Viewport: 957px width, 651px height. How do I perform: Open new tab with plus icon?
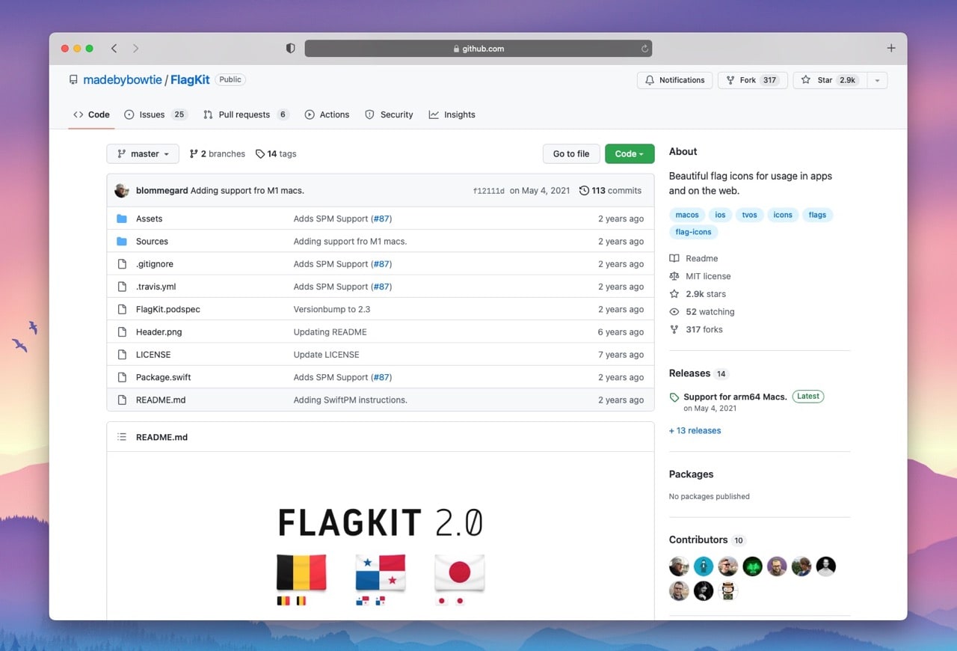[x=890, y=48]
